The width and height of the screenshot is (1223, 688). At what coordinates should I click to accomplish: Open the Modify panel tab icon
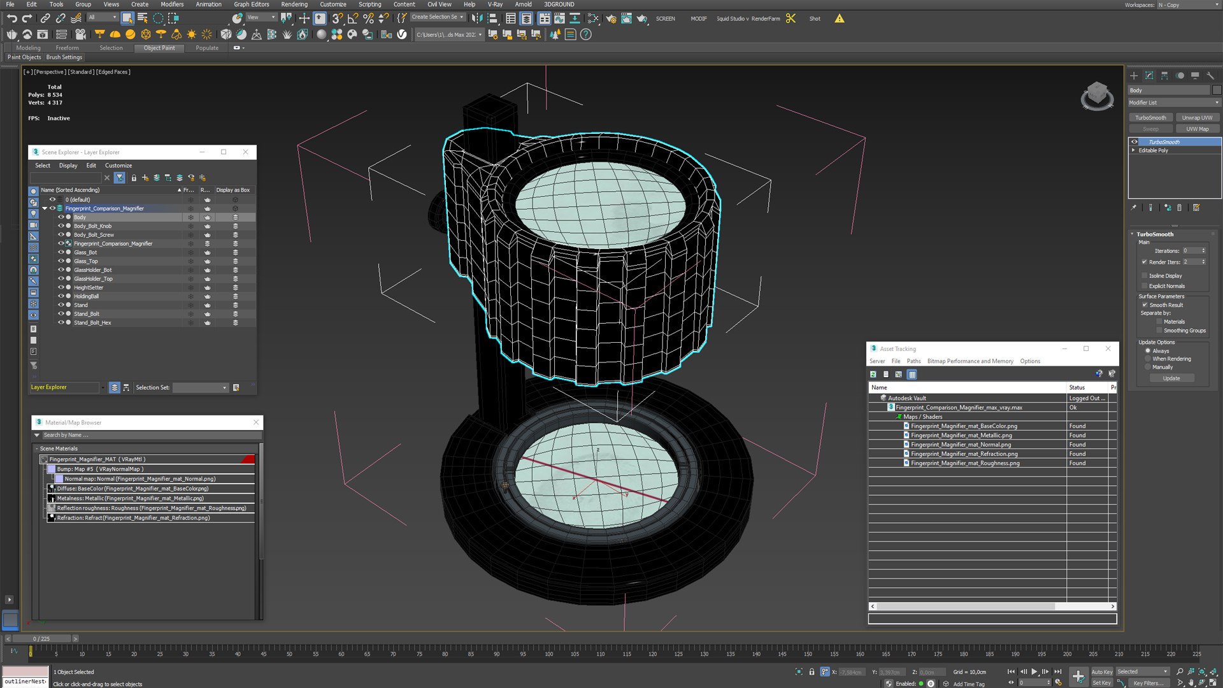pos(1149,75)
